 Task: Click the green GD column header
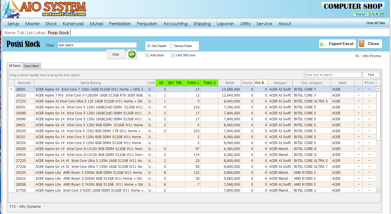click(x=161, y=83)
